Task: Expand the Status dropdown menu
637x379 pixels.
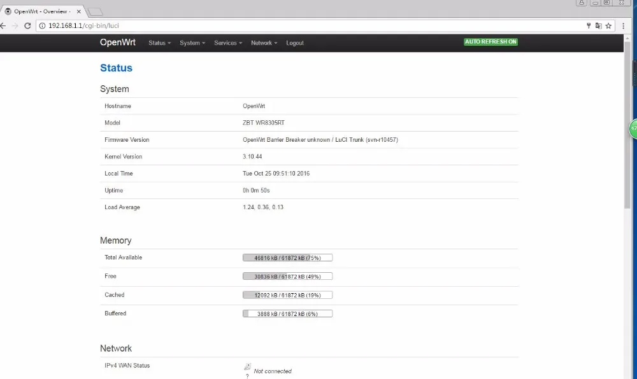Action: click(x=159, y=43)
